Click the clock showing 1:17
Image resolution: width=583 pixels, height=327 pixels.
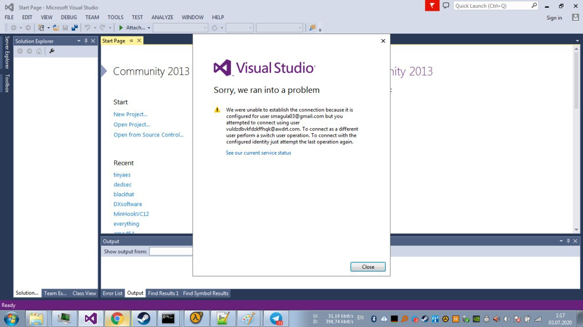point(560,315)
